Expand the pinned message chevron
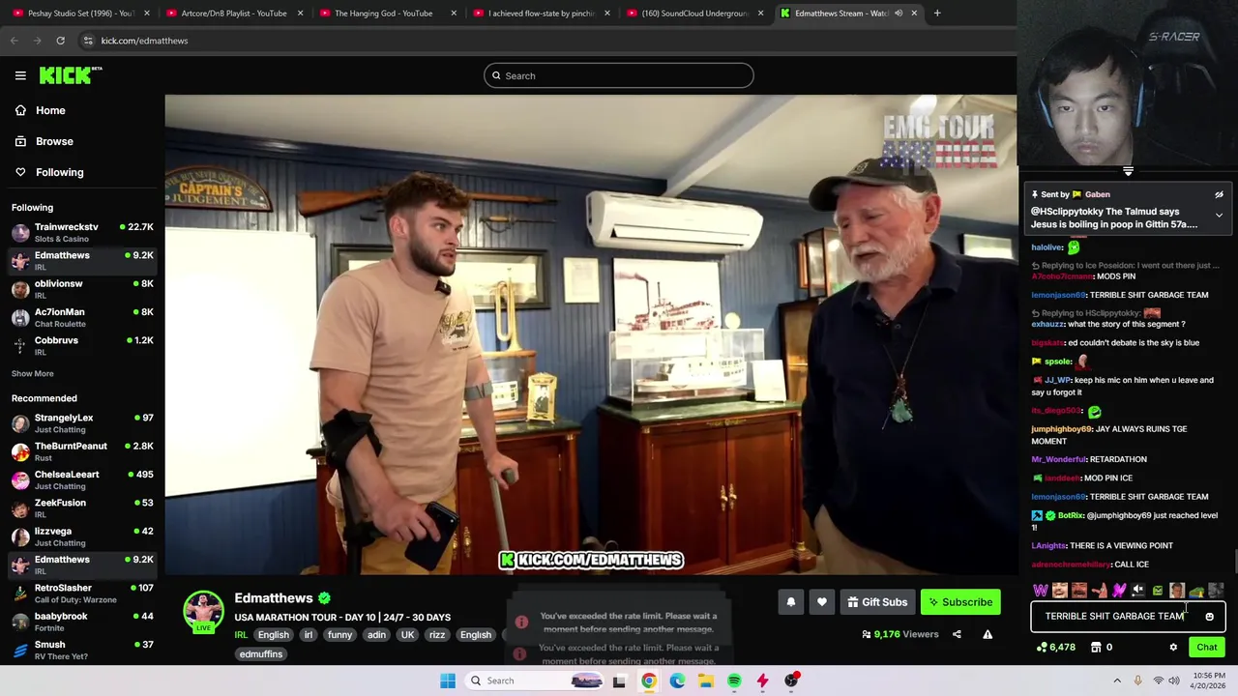Image resolution: width=1238 pixels, height=696 pixels. [x=1219, y=216]
